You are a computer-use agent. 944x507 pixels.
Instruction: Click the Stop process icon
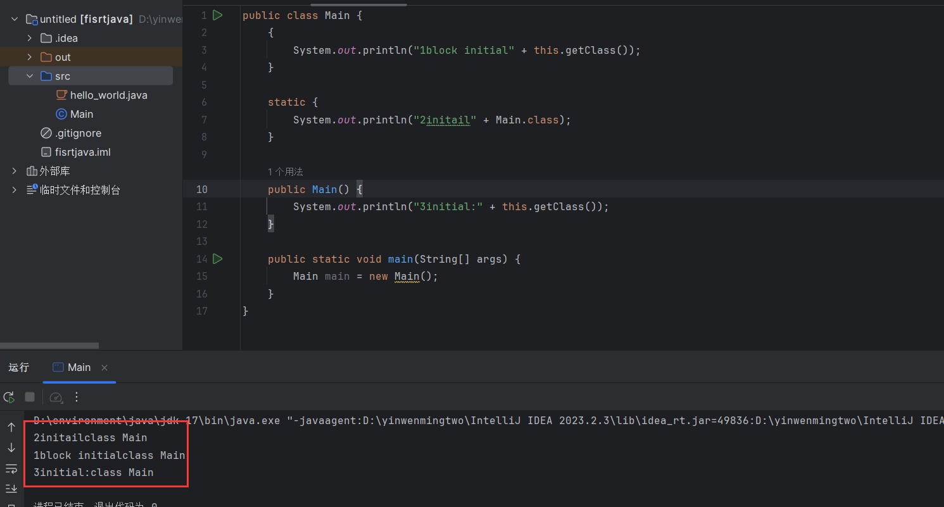point(30,397)
